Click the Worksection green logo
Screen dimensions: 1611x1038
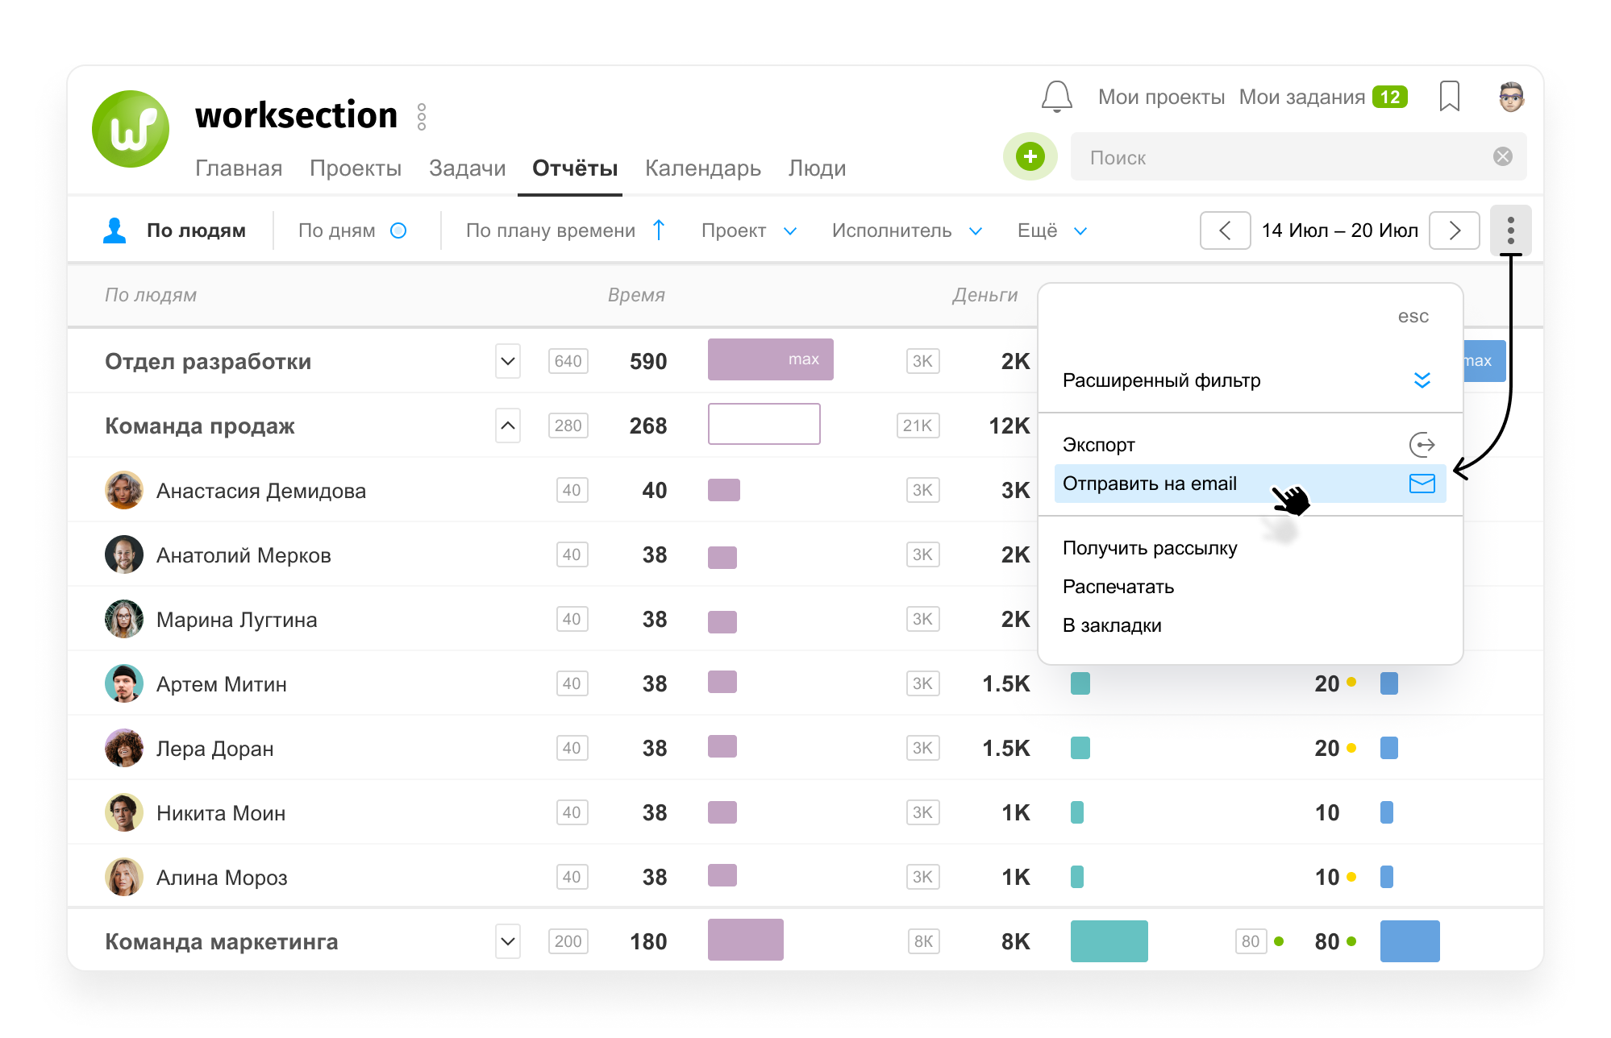coord(131,129)
